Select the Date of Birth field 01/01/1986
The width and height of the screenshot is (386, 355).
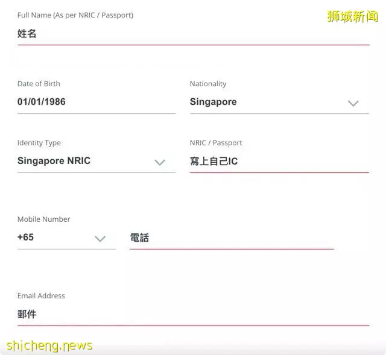coord(96,102)
